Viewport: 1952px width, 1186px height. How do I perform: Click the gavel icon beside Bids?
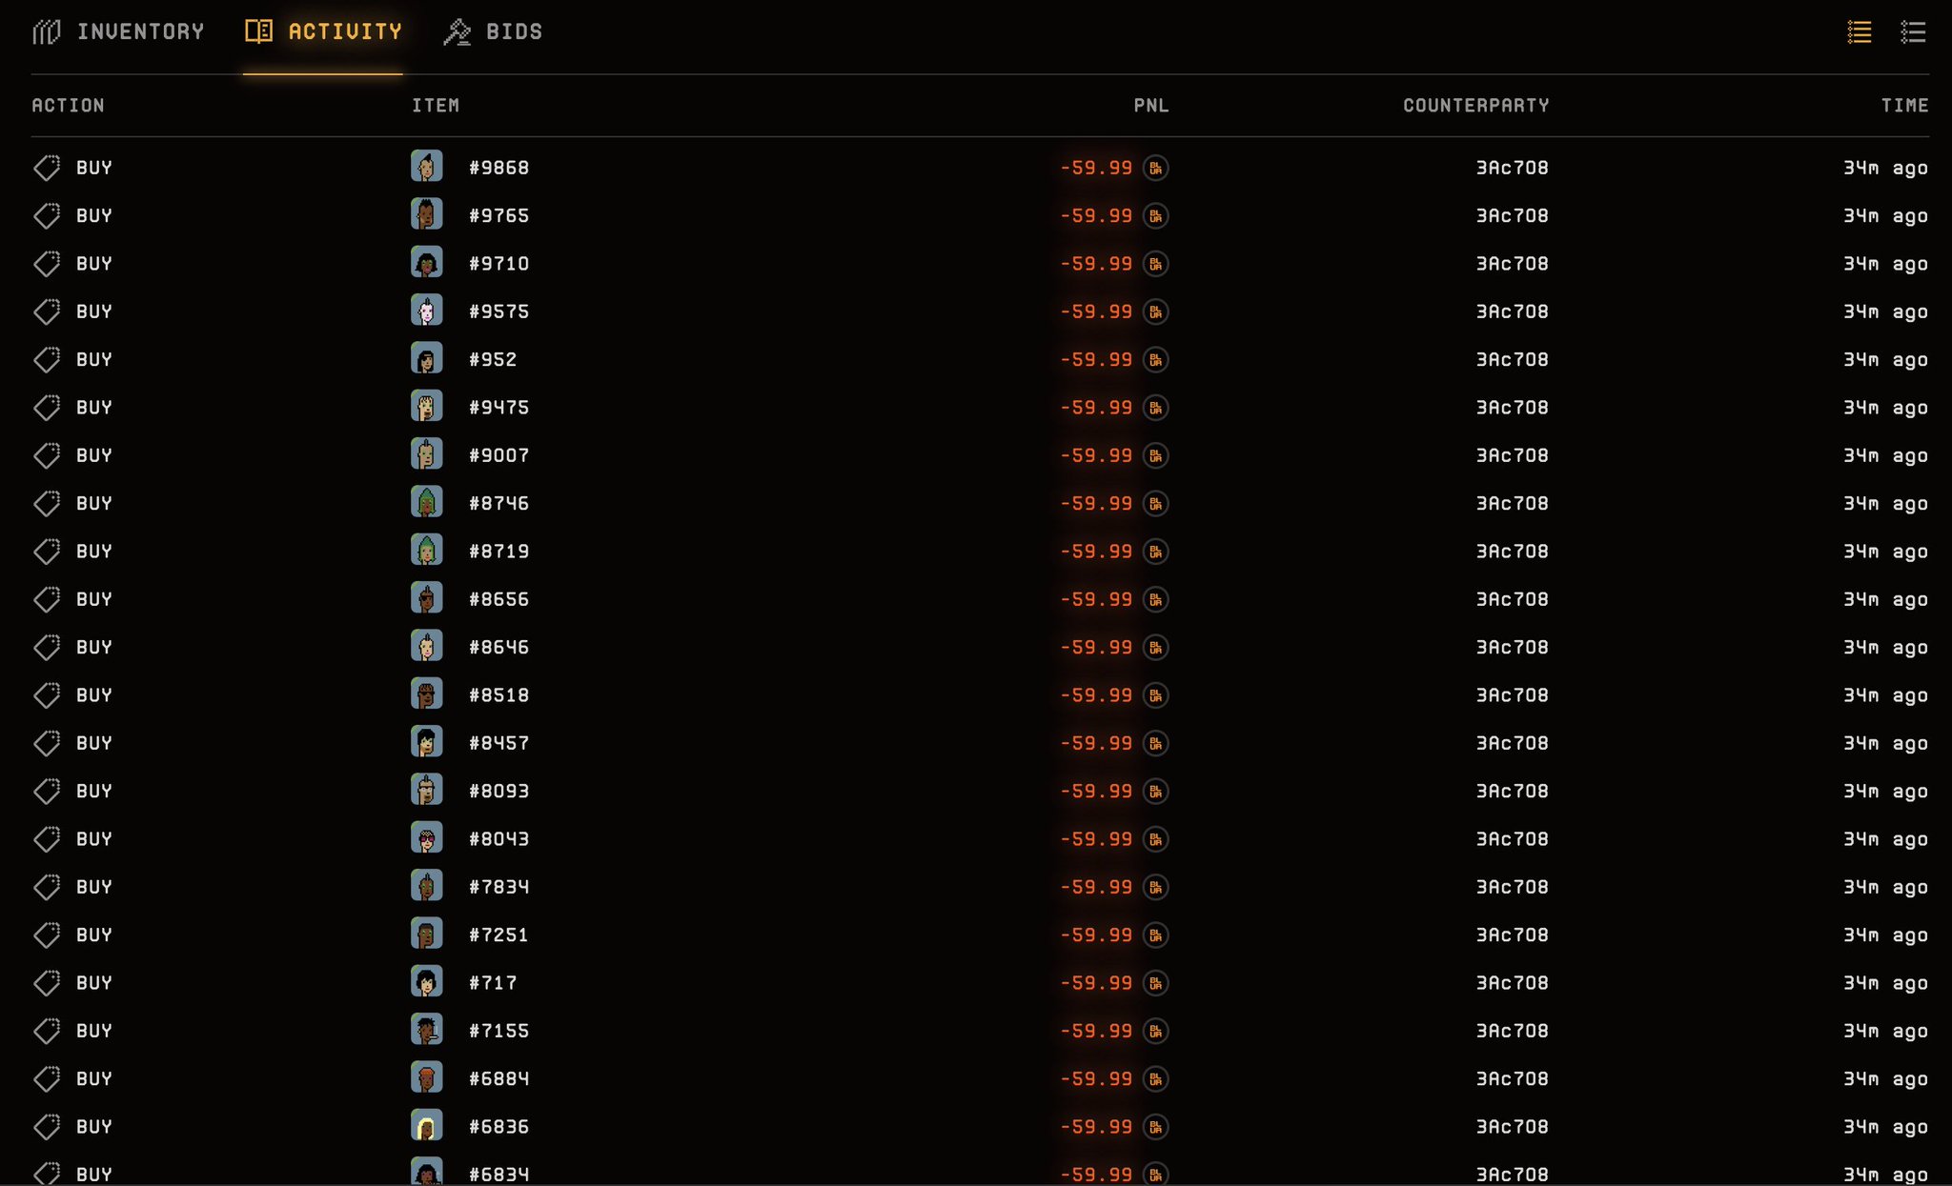[x=457, y=31]
